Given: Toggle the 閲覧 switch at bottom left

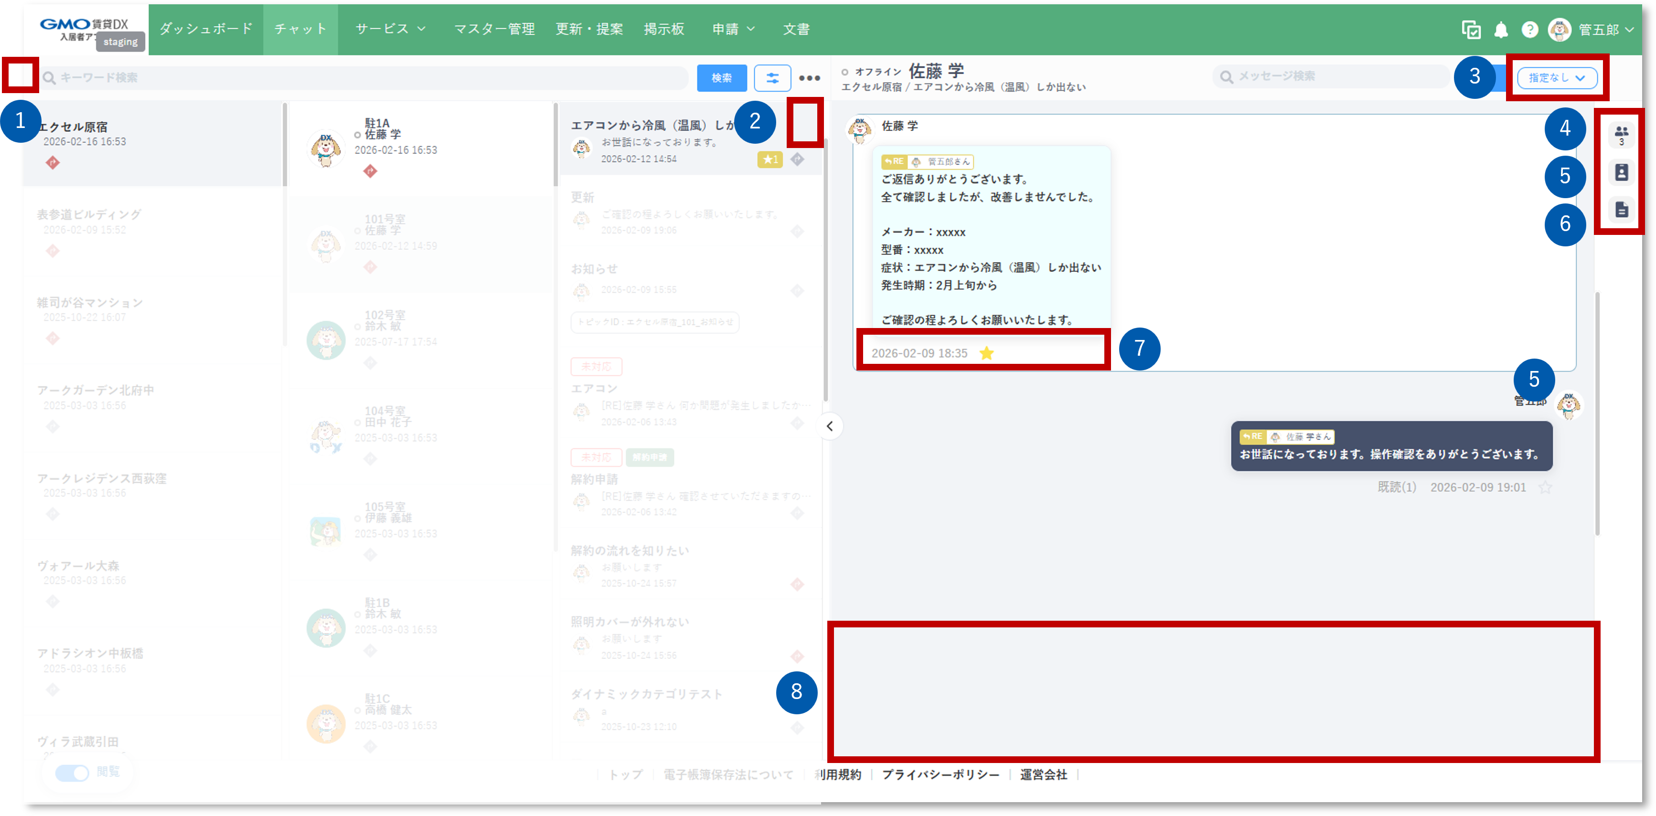Looking at the screenshot, I should coord(73,773).
